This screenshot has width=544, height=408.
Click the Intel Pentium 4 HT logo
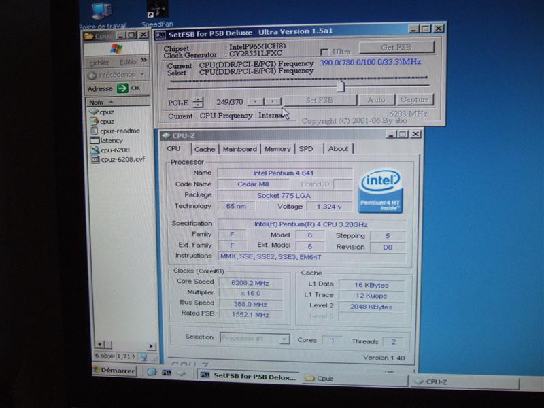coord(381,191)
